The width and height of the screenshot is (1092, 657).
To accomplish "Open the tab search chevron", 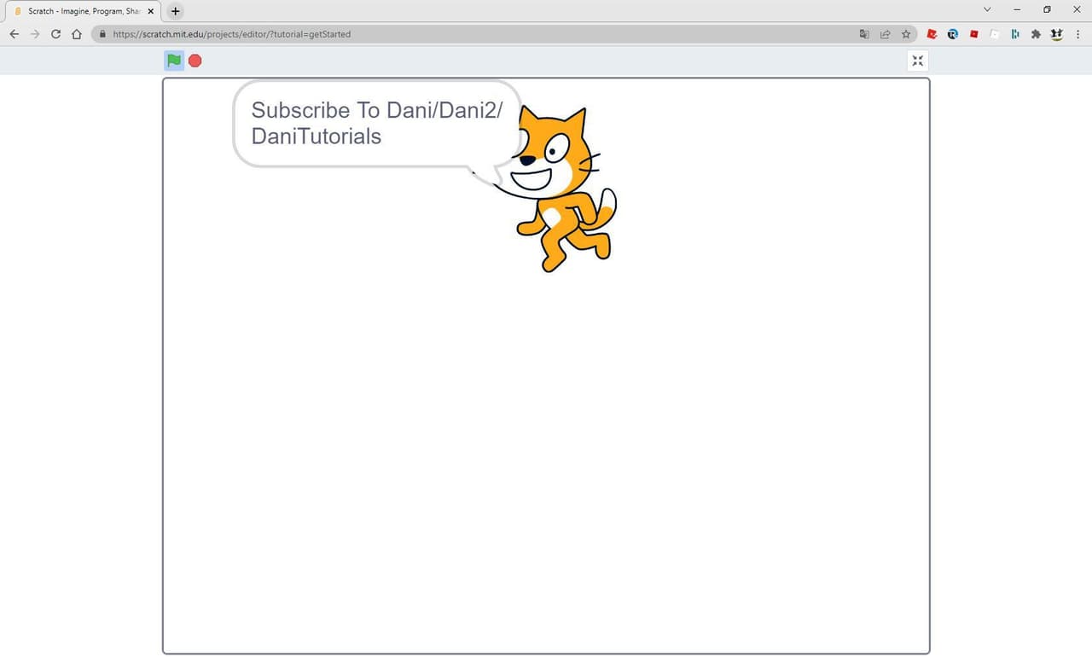I will (987, 9).
